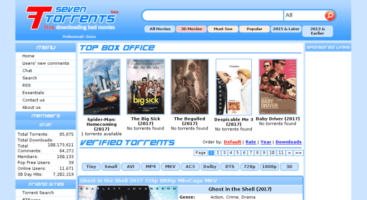The height and width of the screenshot is (200, 367).
Task: Order torrents by Default
Action: (232, 142)
